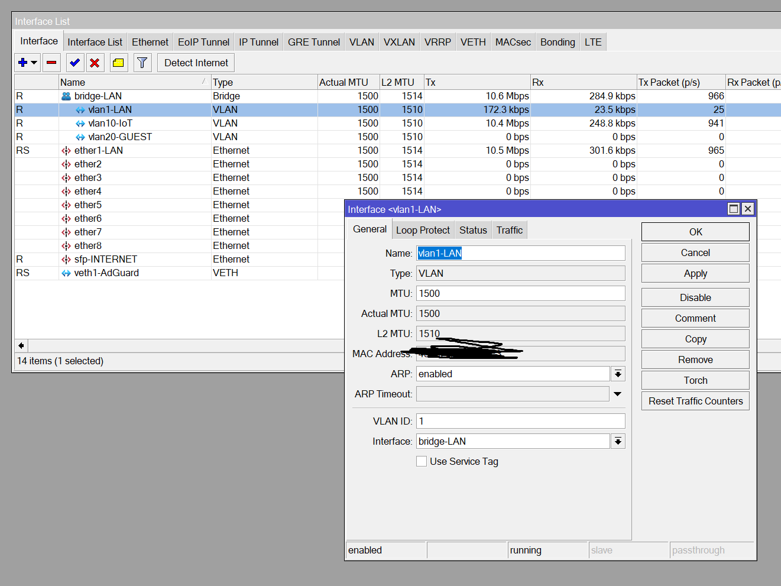Click the ether4 ethernet icon

(66, 192)
